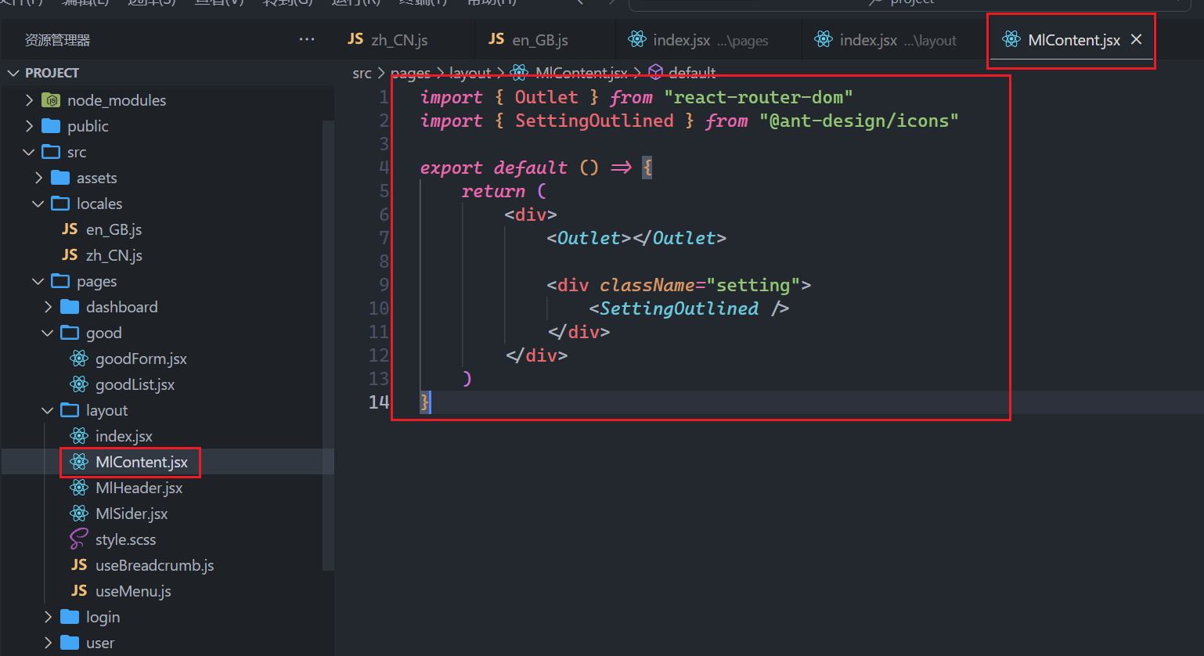Expand the login folder chevron

point(49,617)
